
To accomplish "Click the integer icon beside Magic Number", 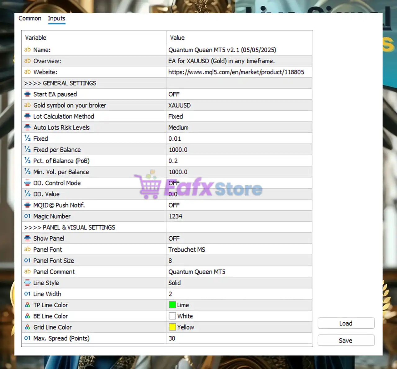I will pos(27,216).
